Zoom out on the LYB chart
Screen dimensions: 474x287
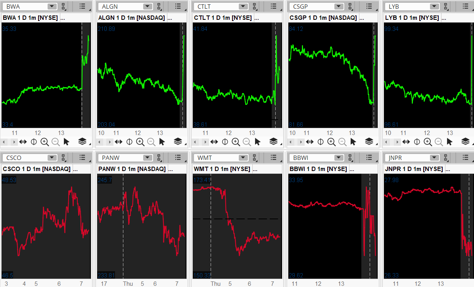coord(439,142)
